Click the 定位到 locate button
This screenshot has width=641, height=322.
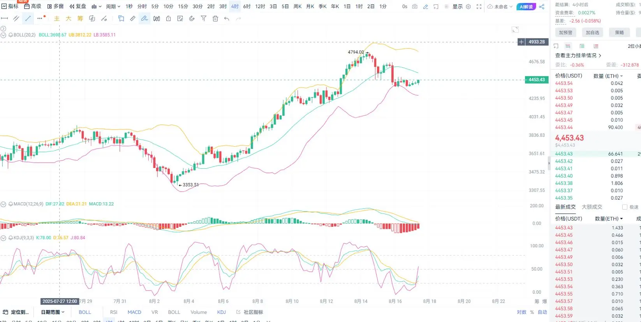coord(16,312)
